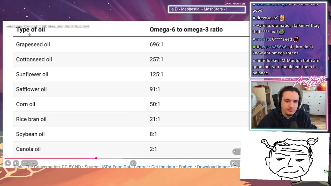Viewport: 331px width, 186px height.
Task: Click the 'Get the data' link
Action: tap(163, 167)
